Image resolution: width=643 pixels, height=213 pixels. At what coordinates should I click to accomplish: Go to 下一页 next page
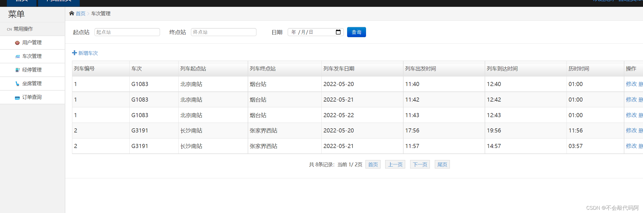(x=420, y=164)
